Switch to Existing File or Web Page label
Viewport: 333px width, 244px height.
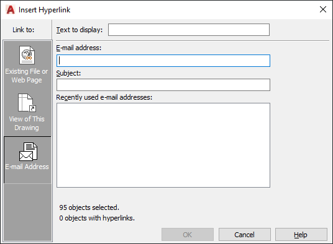click(27, 76)
